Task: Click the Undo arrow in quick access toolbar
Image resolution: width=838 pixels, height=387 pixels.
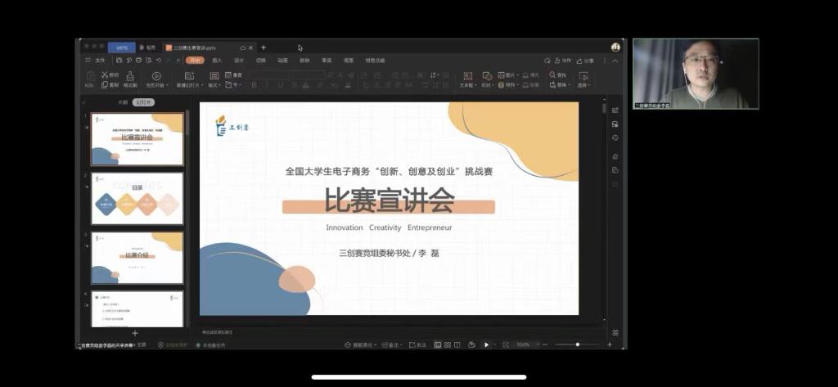Action: pyautogui.click(x=157, y=60)
